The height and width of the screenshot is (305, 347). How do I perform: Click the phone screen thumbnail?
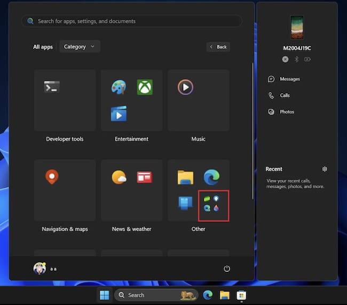[x=297, y=27]
